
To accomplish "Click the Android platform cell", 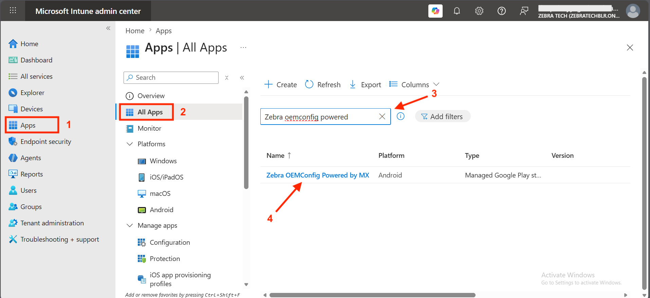I will 390,175.
